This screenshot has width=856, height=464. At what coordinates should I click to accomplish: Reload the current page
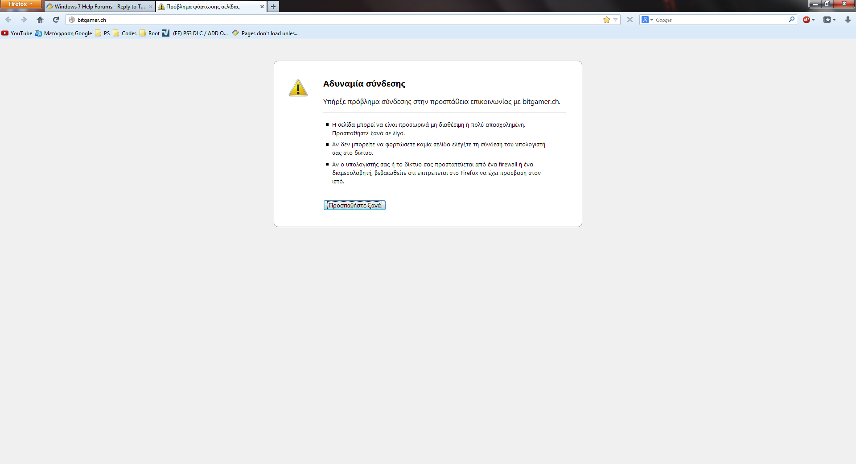click(56, 20)
